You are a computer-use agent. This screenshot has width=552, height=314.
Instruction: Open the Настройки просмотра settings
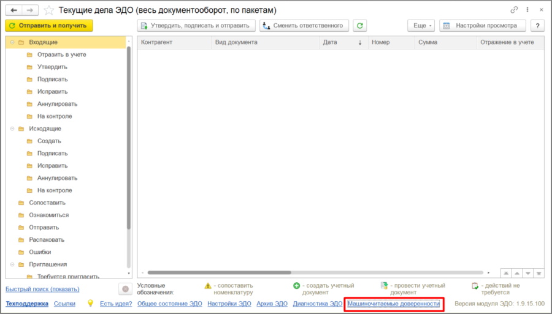coord(482,26)
